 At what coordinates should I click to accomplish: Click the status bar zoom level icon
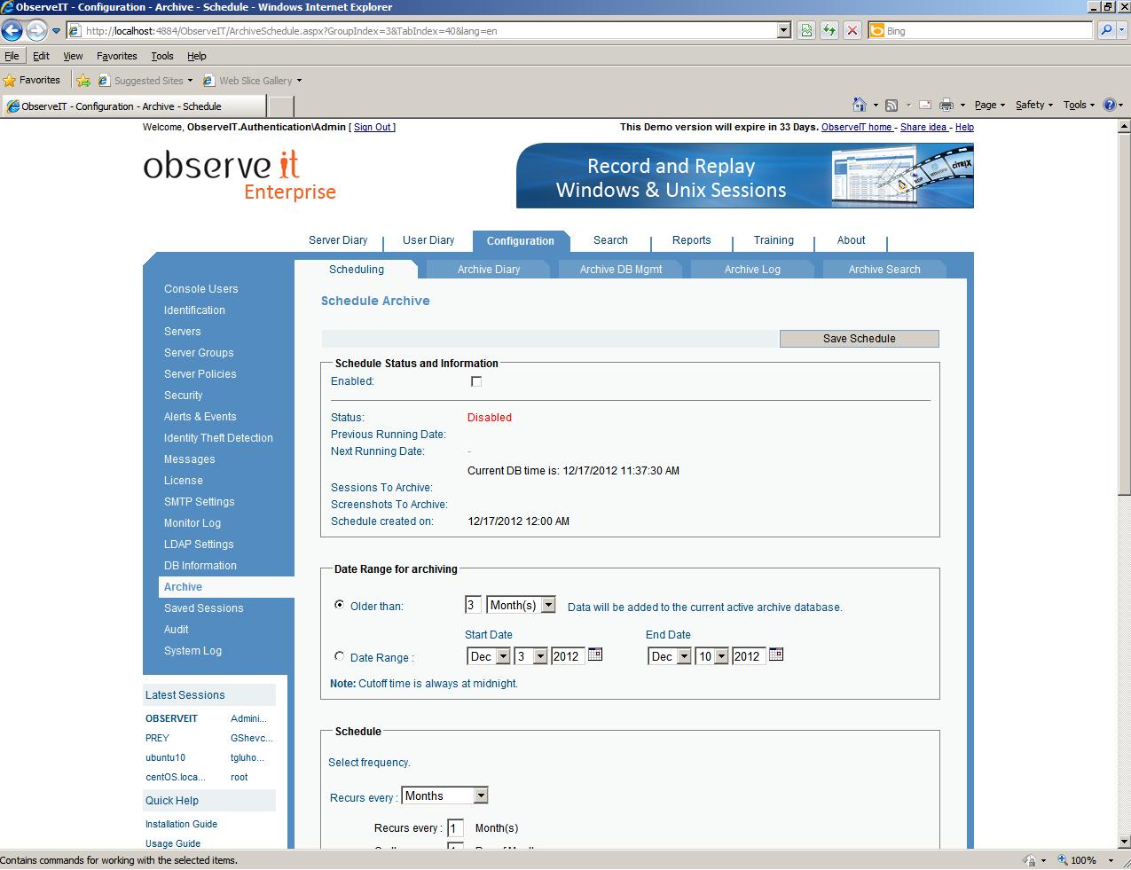click(1063, 860)
